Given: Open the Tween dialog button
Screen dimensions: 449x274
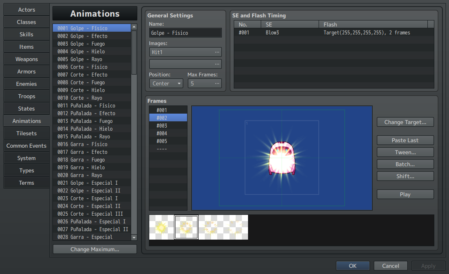Looking at the screenshot, I should coord(405,152).
